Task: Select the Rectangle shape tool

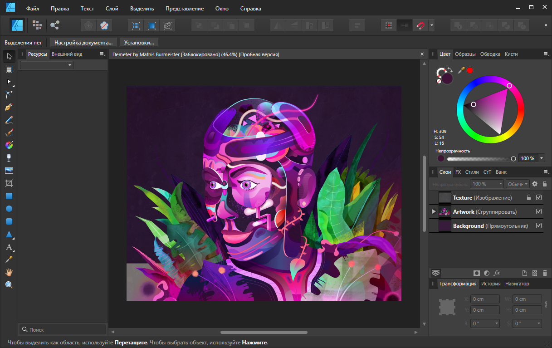Action: 9,196
